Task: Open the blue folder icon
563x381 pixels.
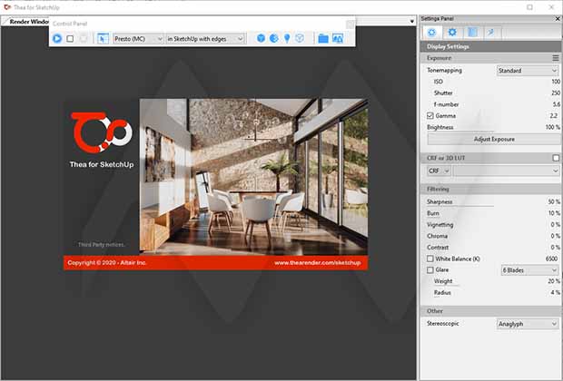Action: tap(323, 38)
